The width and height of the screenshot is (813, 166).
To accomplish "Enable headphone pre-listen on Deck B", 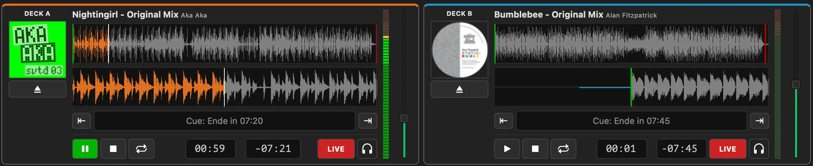I will coord(759,149).
